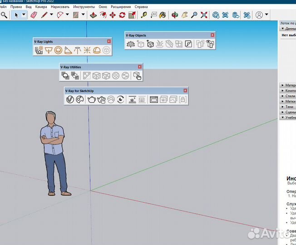Add a V-Ray Omni Light
Viewport: 296px width, 245px height.
(87, 50)
